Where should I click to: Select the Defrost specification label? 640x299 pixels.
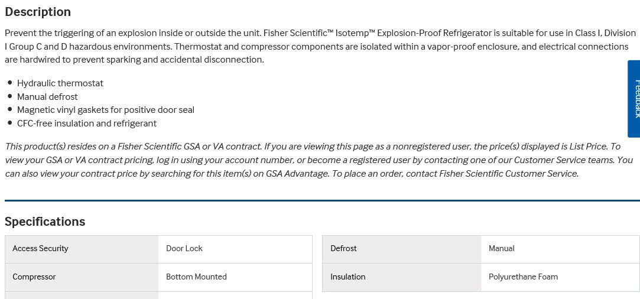(x=343, y=249)
